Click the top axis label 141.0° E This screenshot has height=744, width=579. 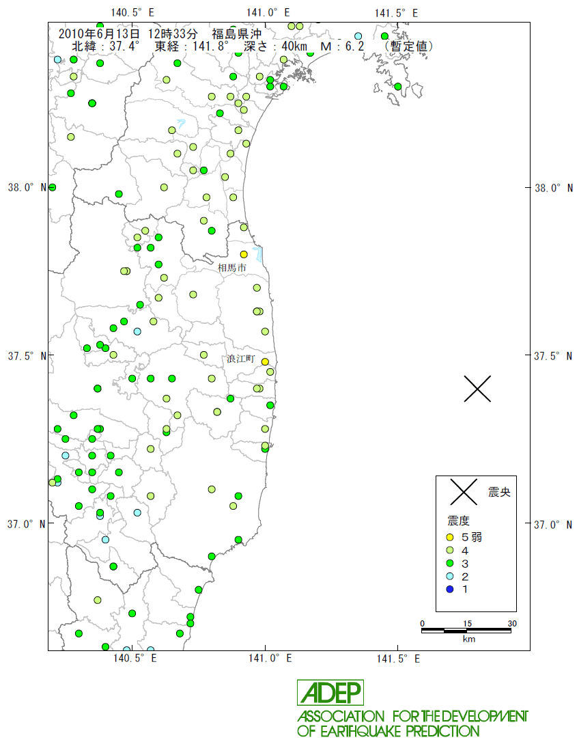[268, 13]
